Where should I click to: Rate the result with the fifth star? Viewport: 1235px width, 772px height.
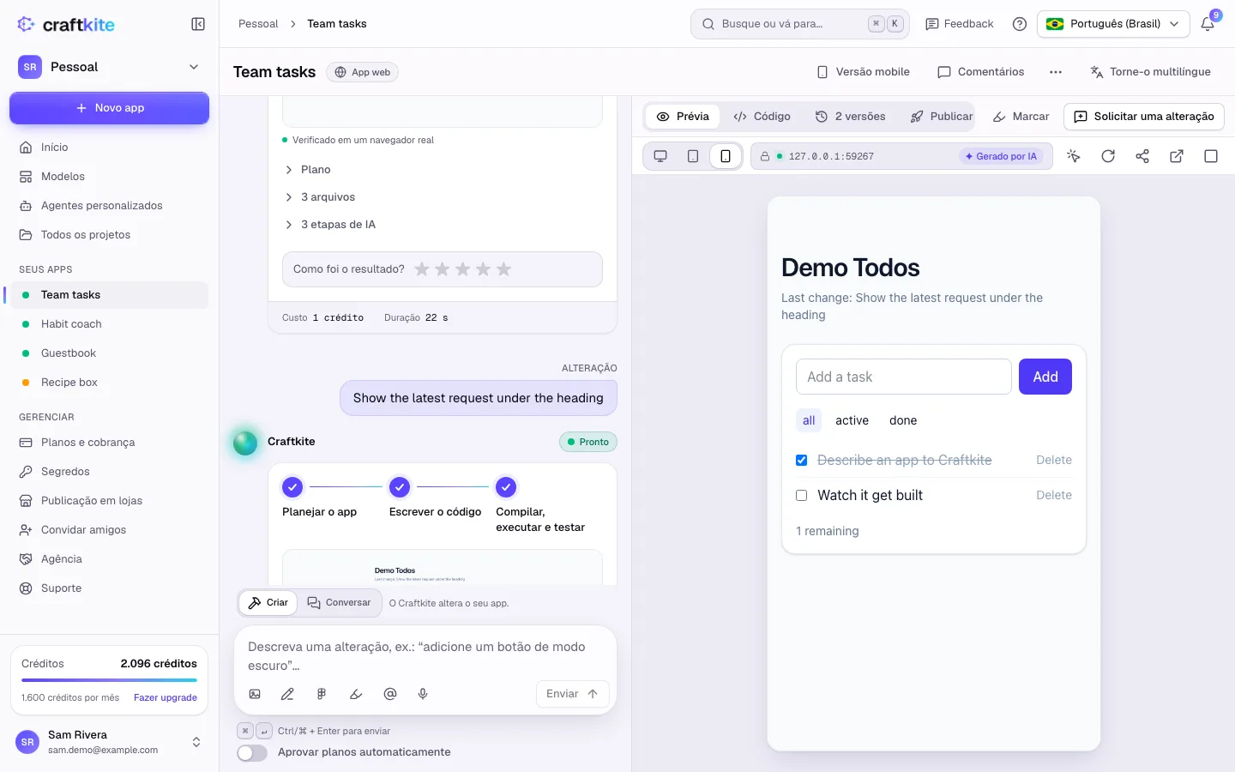[x=504, y=269]
